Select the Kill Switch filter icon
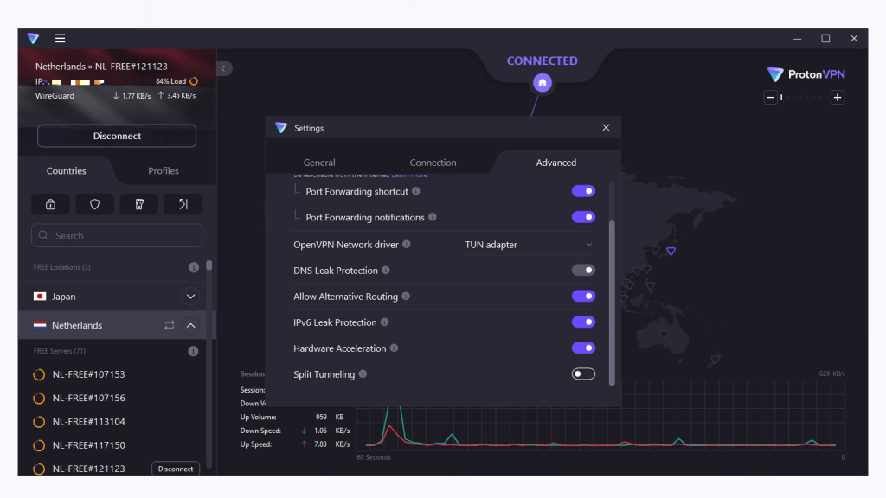The height and width of the screenshot is (498, 886). pos(139,204)
